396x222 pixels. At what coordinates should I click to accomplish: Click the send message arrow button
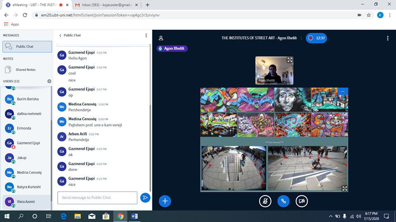tap(145, 198)
